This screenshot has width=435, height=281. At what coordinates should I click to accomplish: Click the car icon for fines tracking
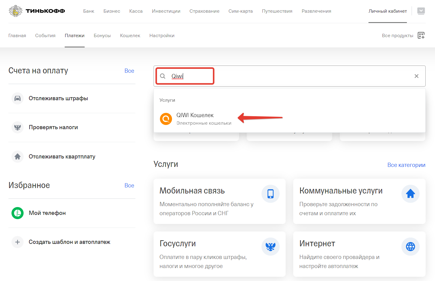pyautogui.click(x=18, y=98)
